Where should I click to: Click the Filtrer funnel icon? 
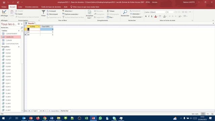coord(43,12)
